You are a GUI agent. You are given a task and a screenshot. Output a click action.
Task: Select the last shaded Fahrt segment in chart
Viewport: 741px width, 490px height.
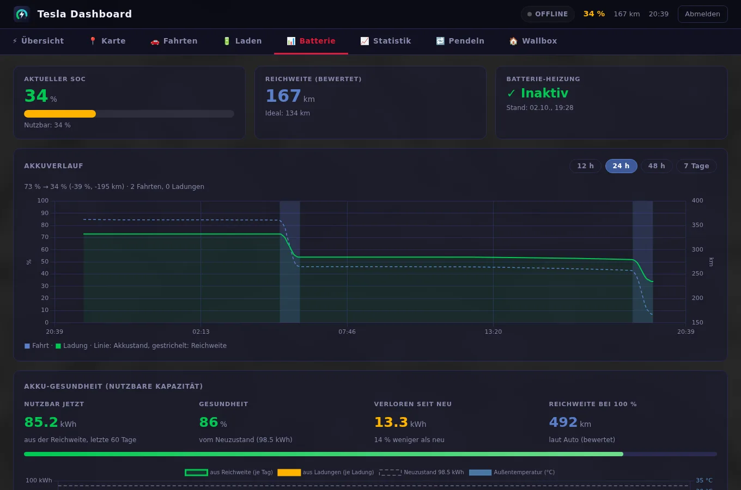[642, 262]
